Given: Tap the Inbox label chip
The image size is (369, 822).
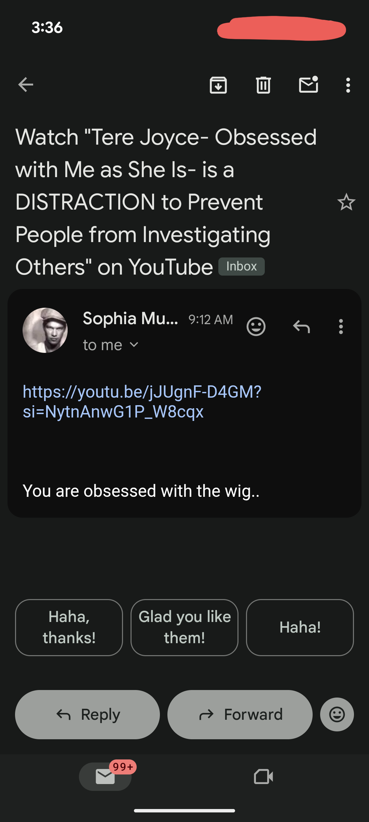Looking at the screenshot, I should [x=241, y=266].
